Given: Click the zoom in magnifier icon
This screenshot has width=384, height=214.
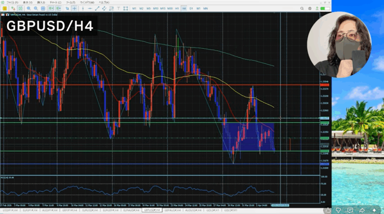Looking at the screenshot, I should (x=29, y=8).
